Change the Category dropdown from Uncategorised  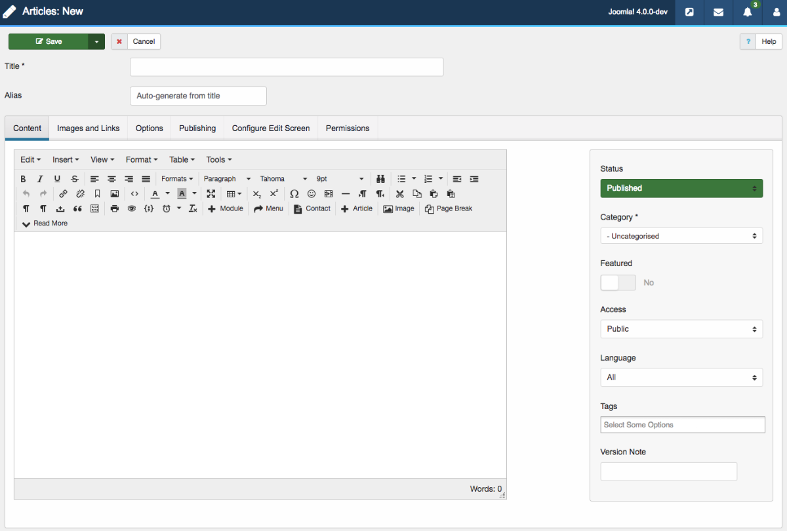coord(681,235)
